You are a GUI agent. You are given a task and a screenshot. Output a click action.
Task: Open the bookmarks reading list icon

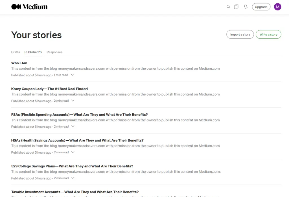(x=236, y=7)
